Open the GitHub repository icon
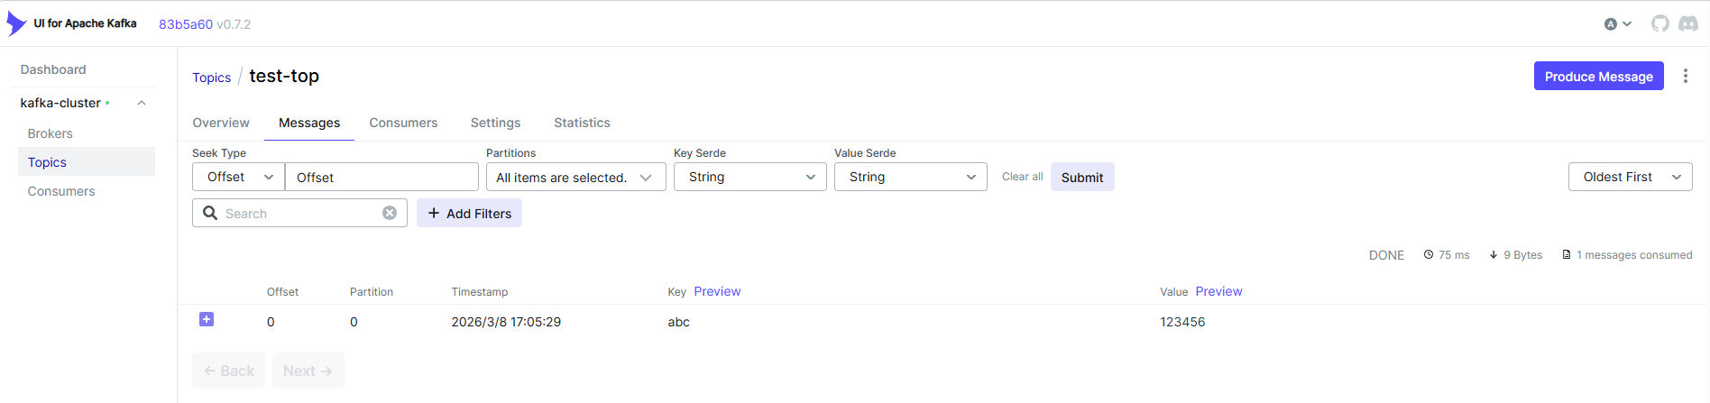The height and width of the screenshot is (403, 1710). pyautogui.click(x=1659, y=23)
